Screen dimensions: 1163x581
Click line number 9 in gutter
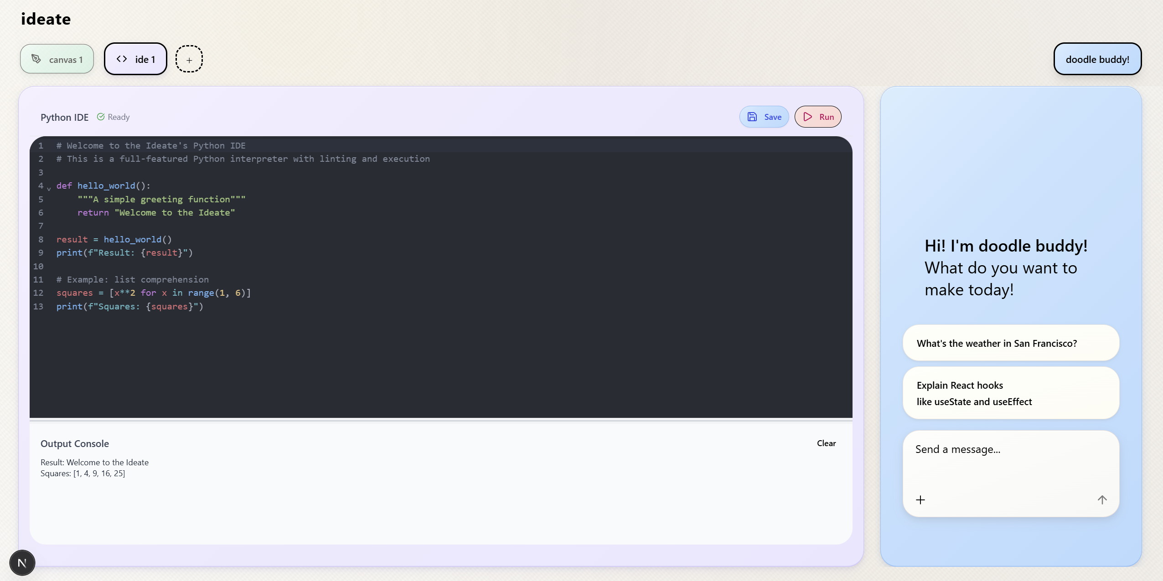41,253
